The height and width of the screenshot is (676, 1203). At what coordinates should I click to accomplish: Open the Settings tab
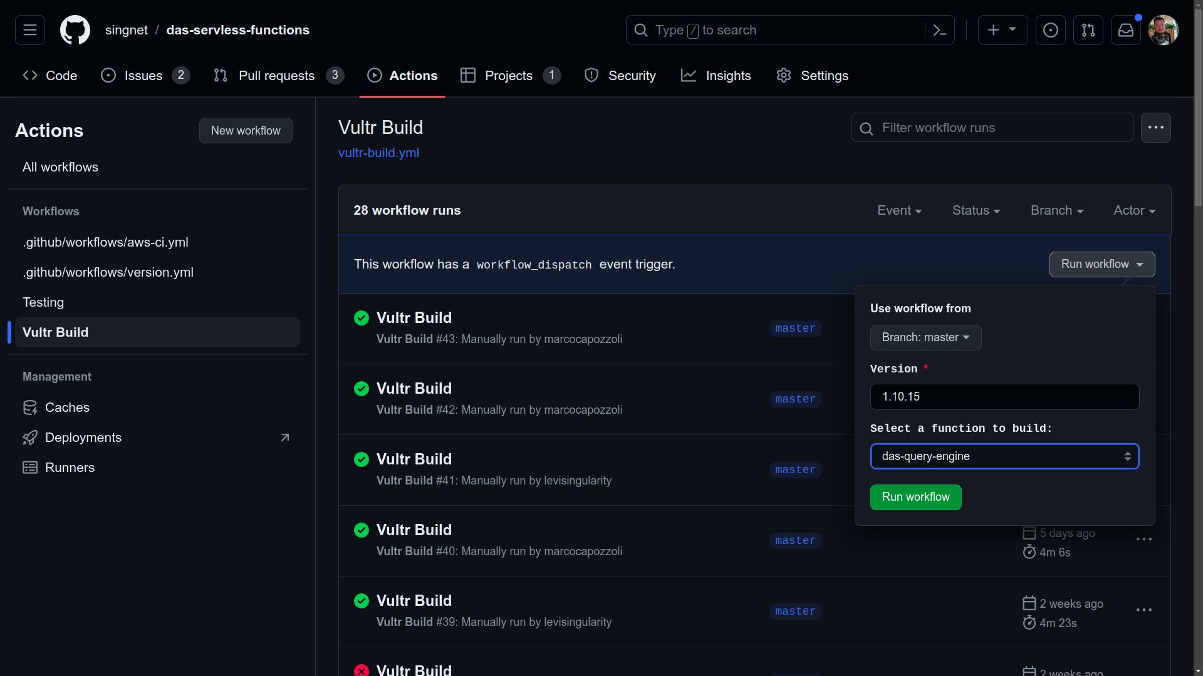[813, 76]
